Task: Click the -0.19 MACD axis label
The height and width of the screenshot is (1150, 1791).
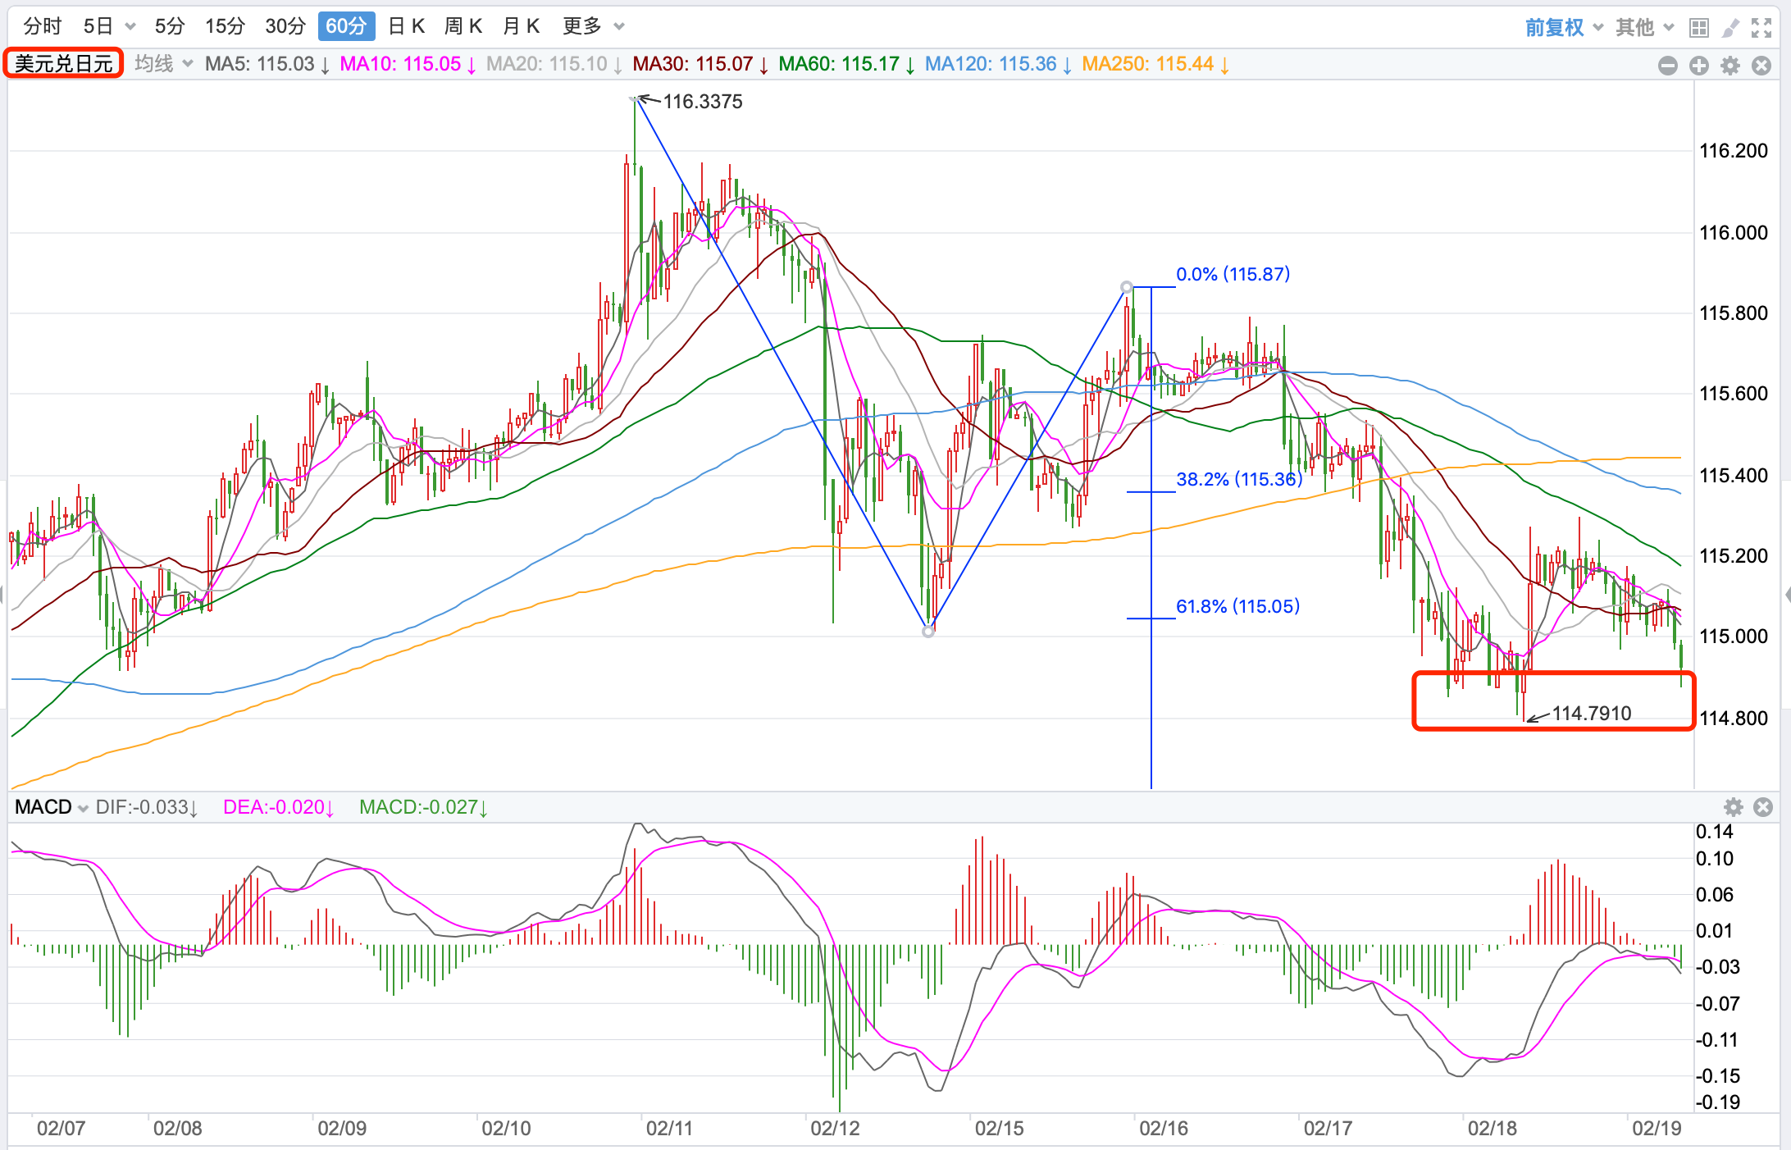Action: (1717, 1102)
